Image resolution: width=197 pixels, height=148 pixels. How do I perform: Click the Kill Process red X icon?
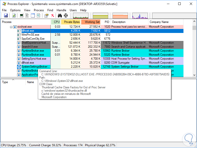point(53,16)
